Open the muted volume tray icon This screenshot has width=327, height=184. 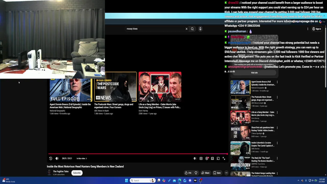coord(312,181)
